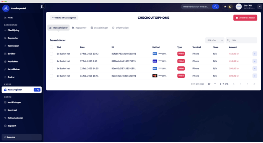Open details arrow for transaction 82ede401r4b836191891

pyautogui.click(x=255, y=76)
